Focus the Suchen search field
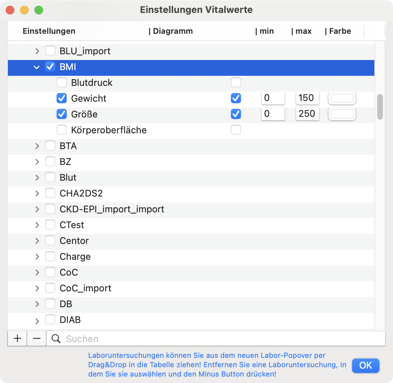Image resolution: width=393 pixels, height=383 pixels. 216,338
